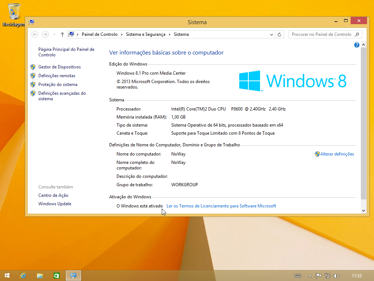Select the text Windows 8.1 Pro com Media Center
This screenshot has height=281, width=374.
(x=151, y=73)
